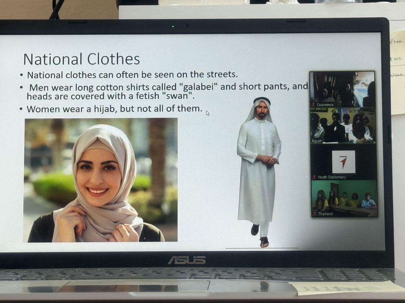Click the slide title "National Clothes"
Image resolution: width=405 pixels, height=303 pixels.
click(82, 59)
